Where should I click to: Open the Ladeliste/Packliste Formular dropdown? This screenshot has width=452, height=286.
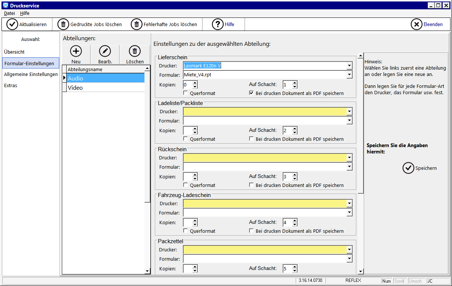tap(349, 121)
